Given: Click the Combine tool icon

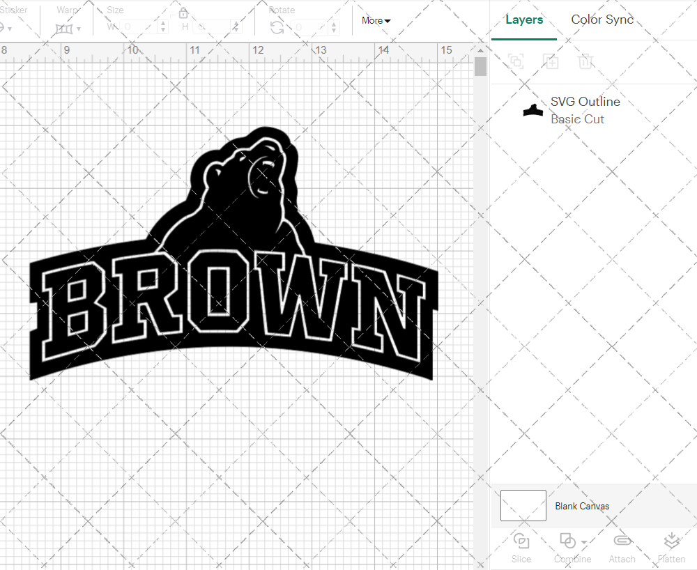Looking at the screenshot, I should tap(567, 541).
